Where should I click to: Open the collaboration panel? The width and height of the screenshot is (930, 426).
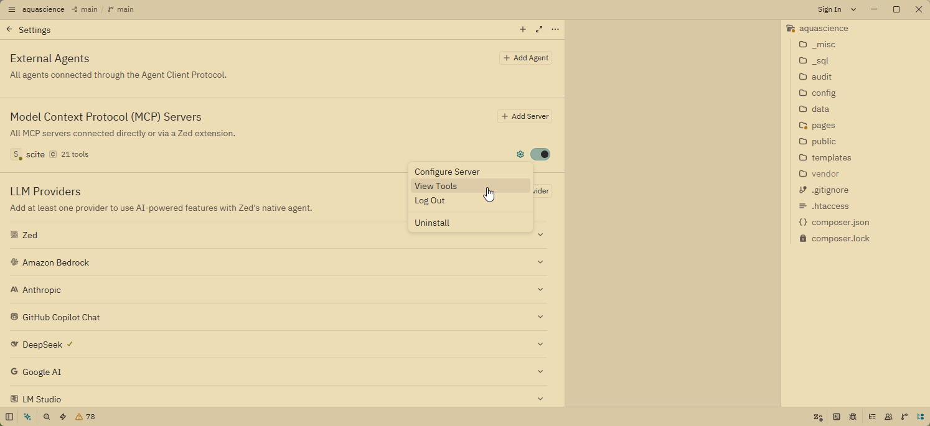tap(888, 417)
